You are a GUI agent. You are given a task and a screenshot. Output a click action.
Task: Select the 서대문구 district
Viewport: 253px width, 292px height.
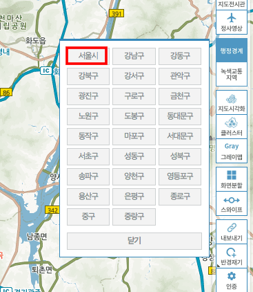pos(180,136)
